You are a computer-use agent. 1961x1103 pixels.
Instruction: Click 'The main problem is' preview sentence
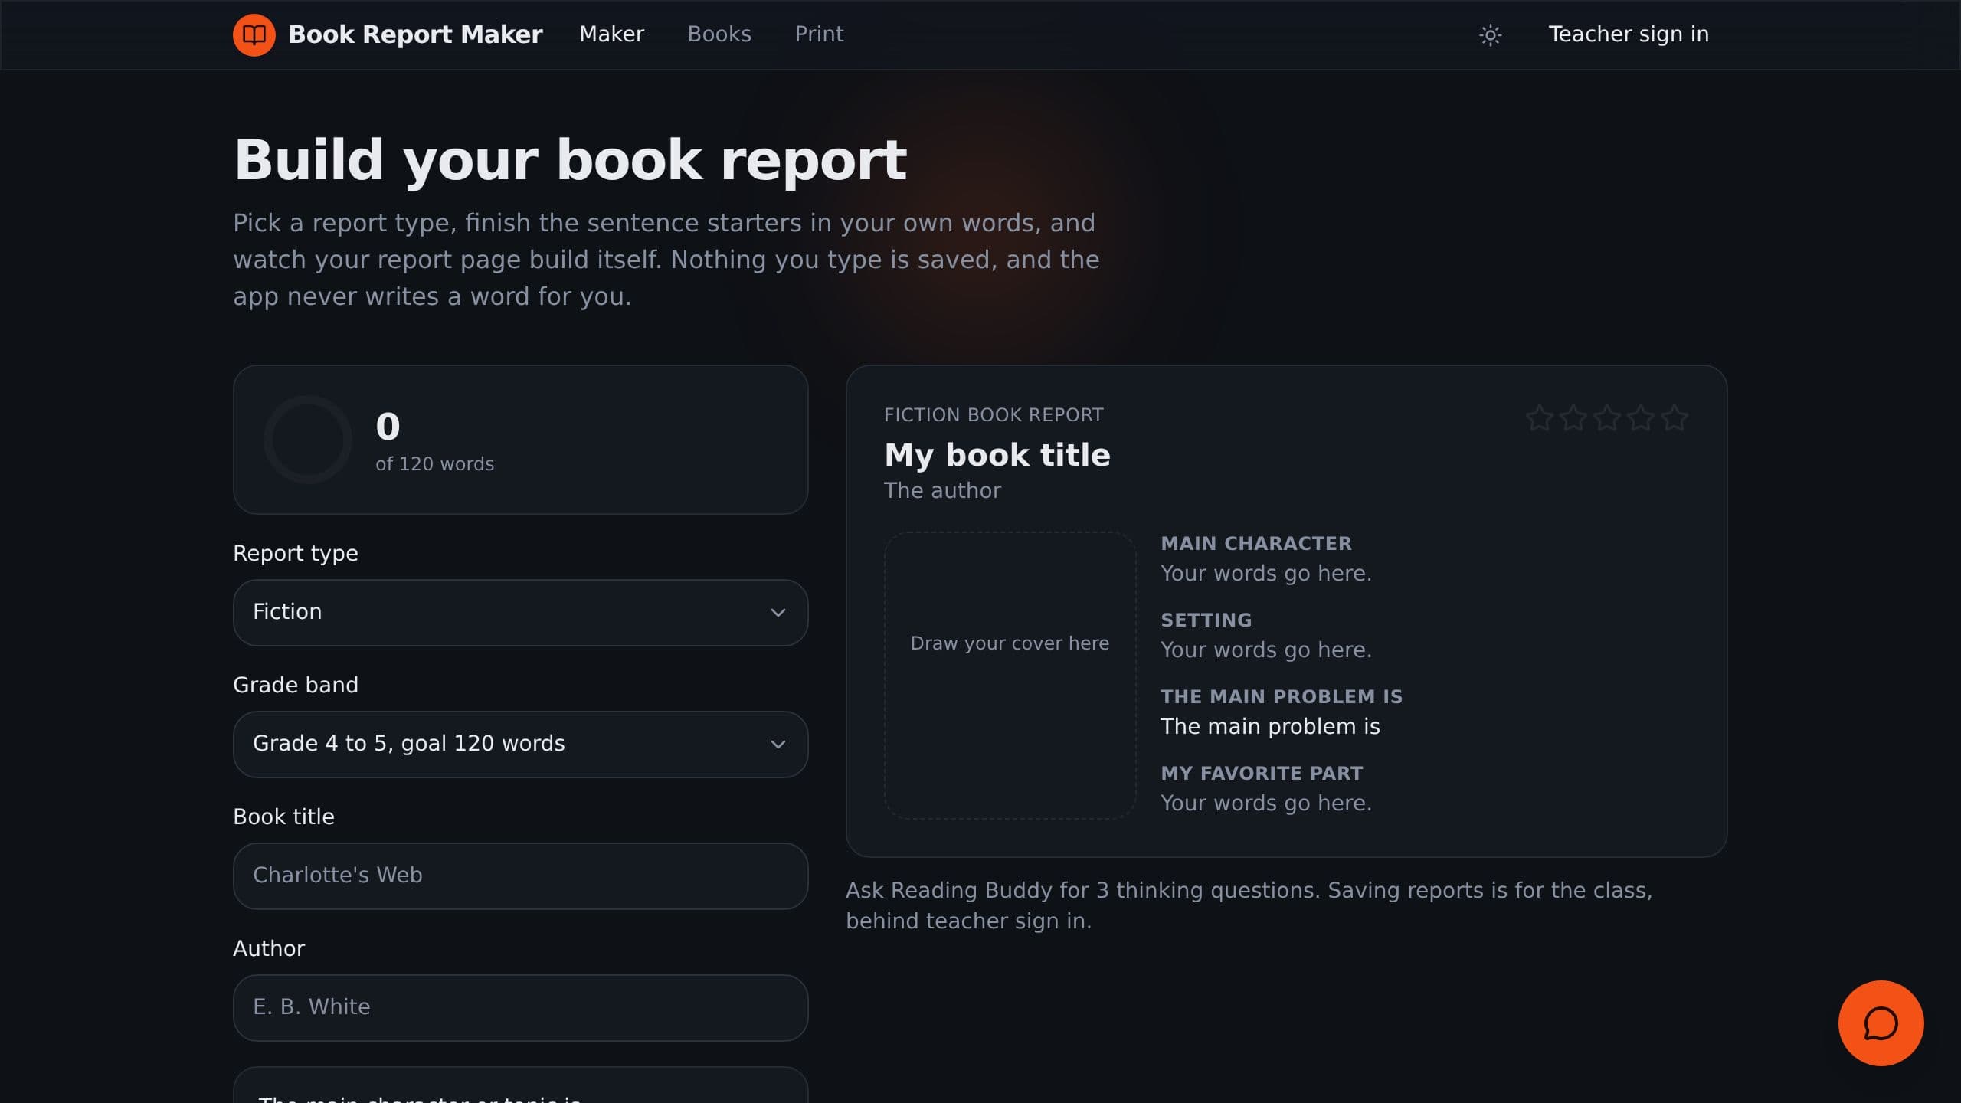pyautogui.click(x=1269, y=726)
